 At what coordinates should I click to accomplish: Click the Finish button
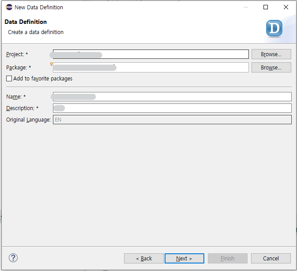(x=227, y=259)
